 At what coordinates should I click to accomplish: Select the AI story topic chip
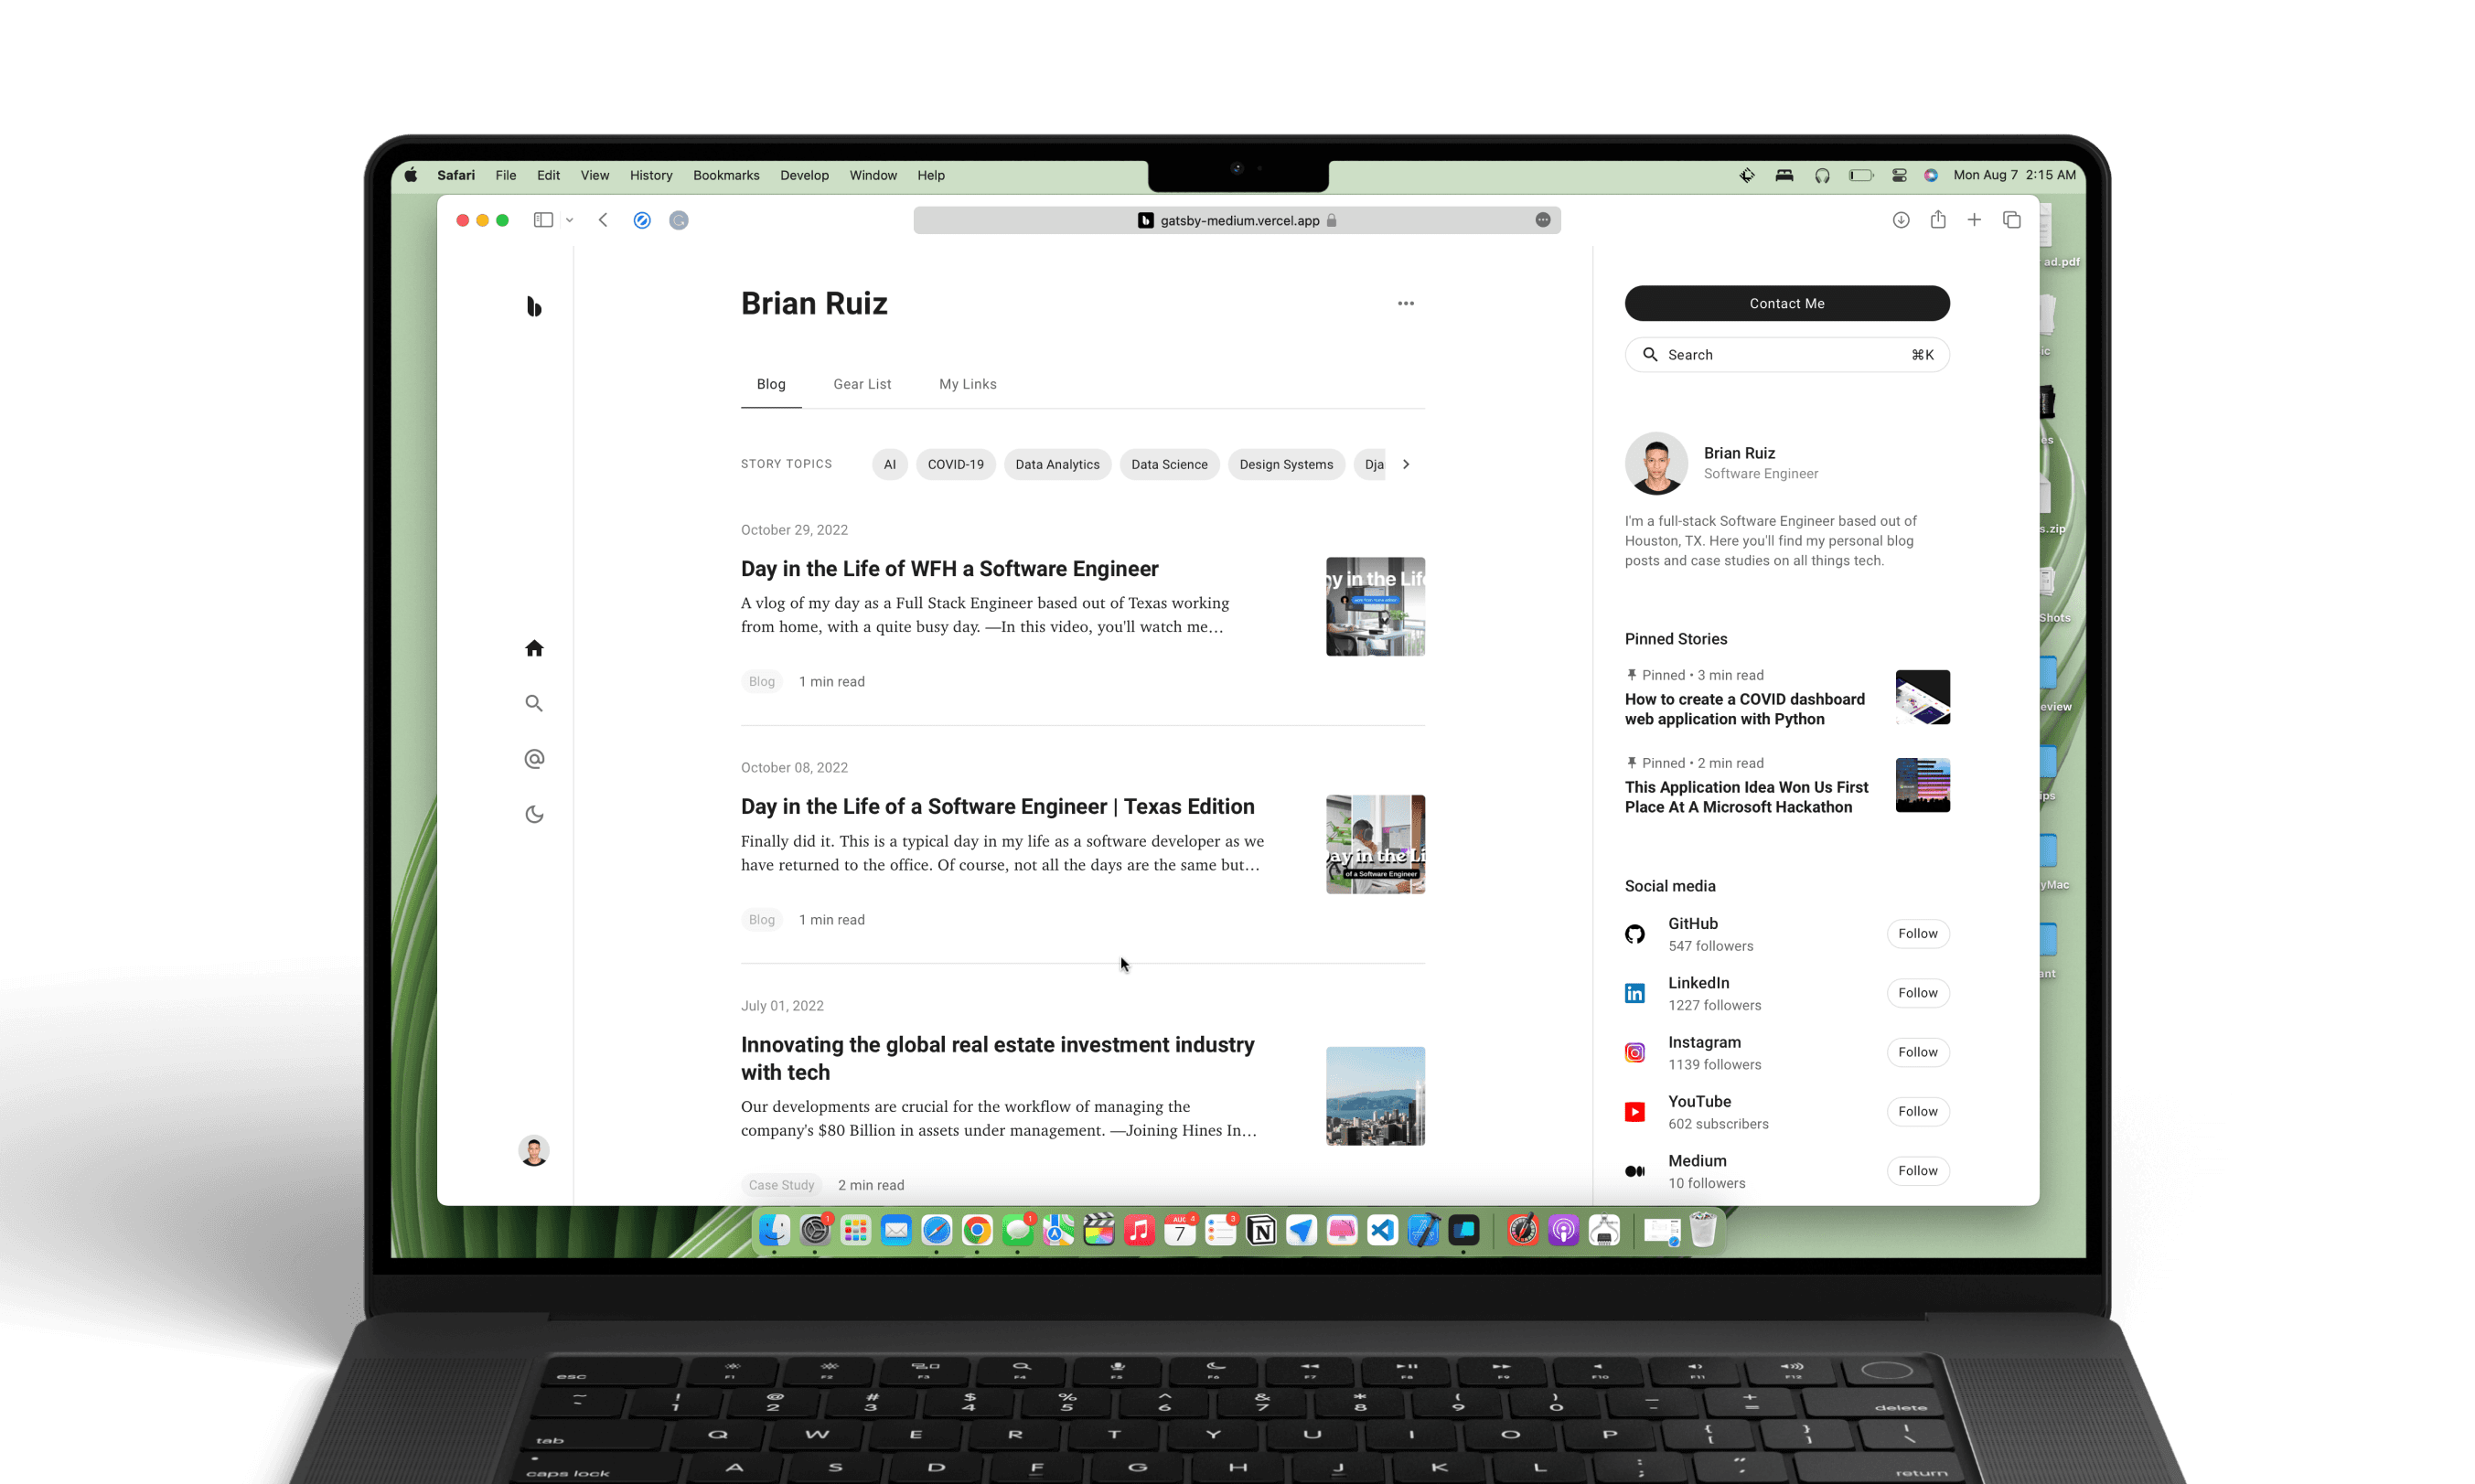(x=890, y=464)
